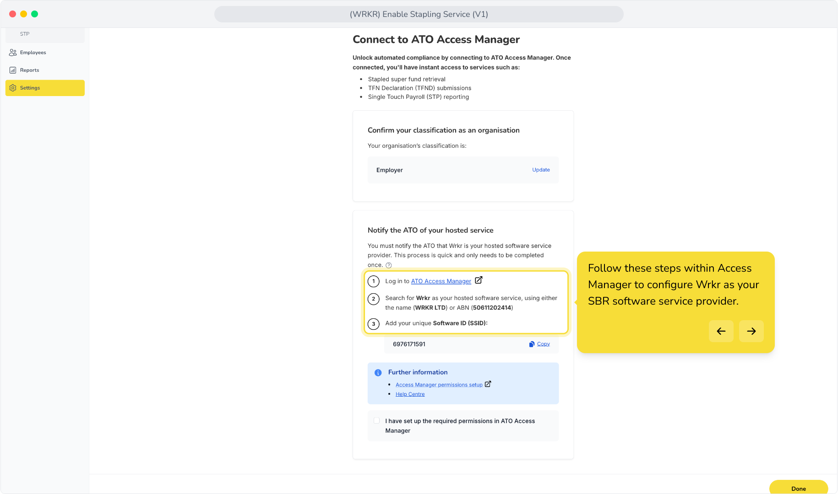
Task: Click the Copy link for the Software ID
Action: (544, 344)
